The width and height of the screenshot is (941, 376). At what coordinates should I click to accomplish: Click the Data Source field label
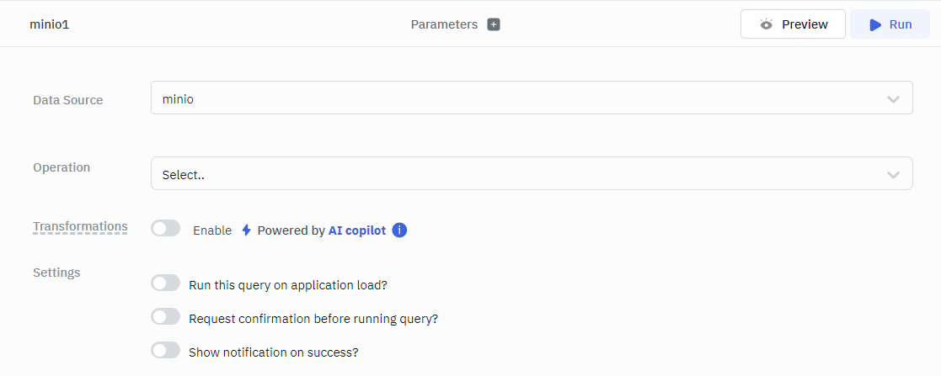tap(67, 100)
